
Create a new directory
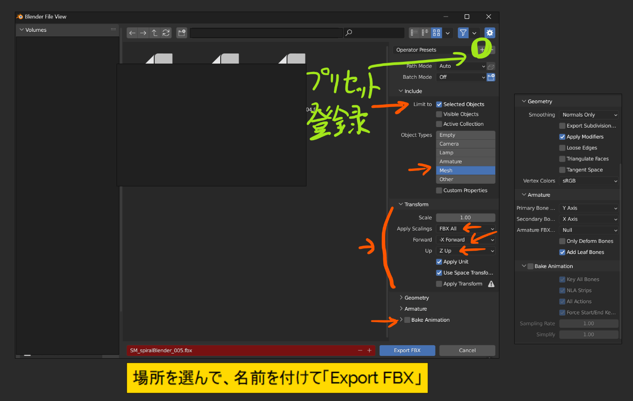click(x=182, y=33)
